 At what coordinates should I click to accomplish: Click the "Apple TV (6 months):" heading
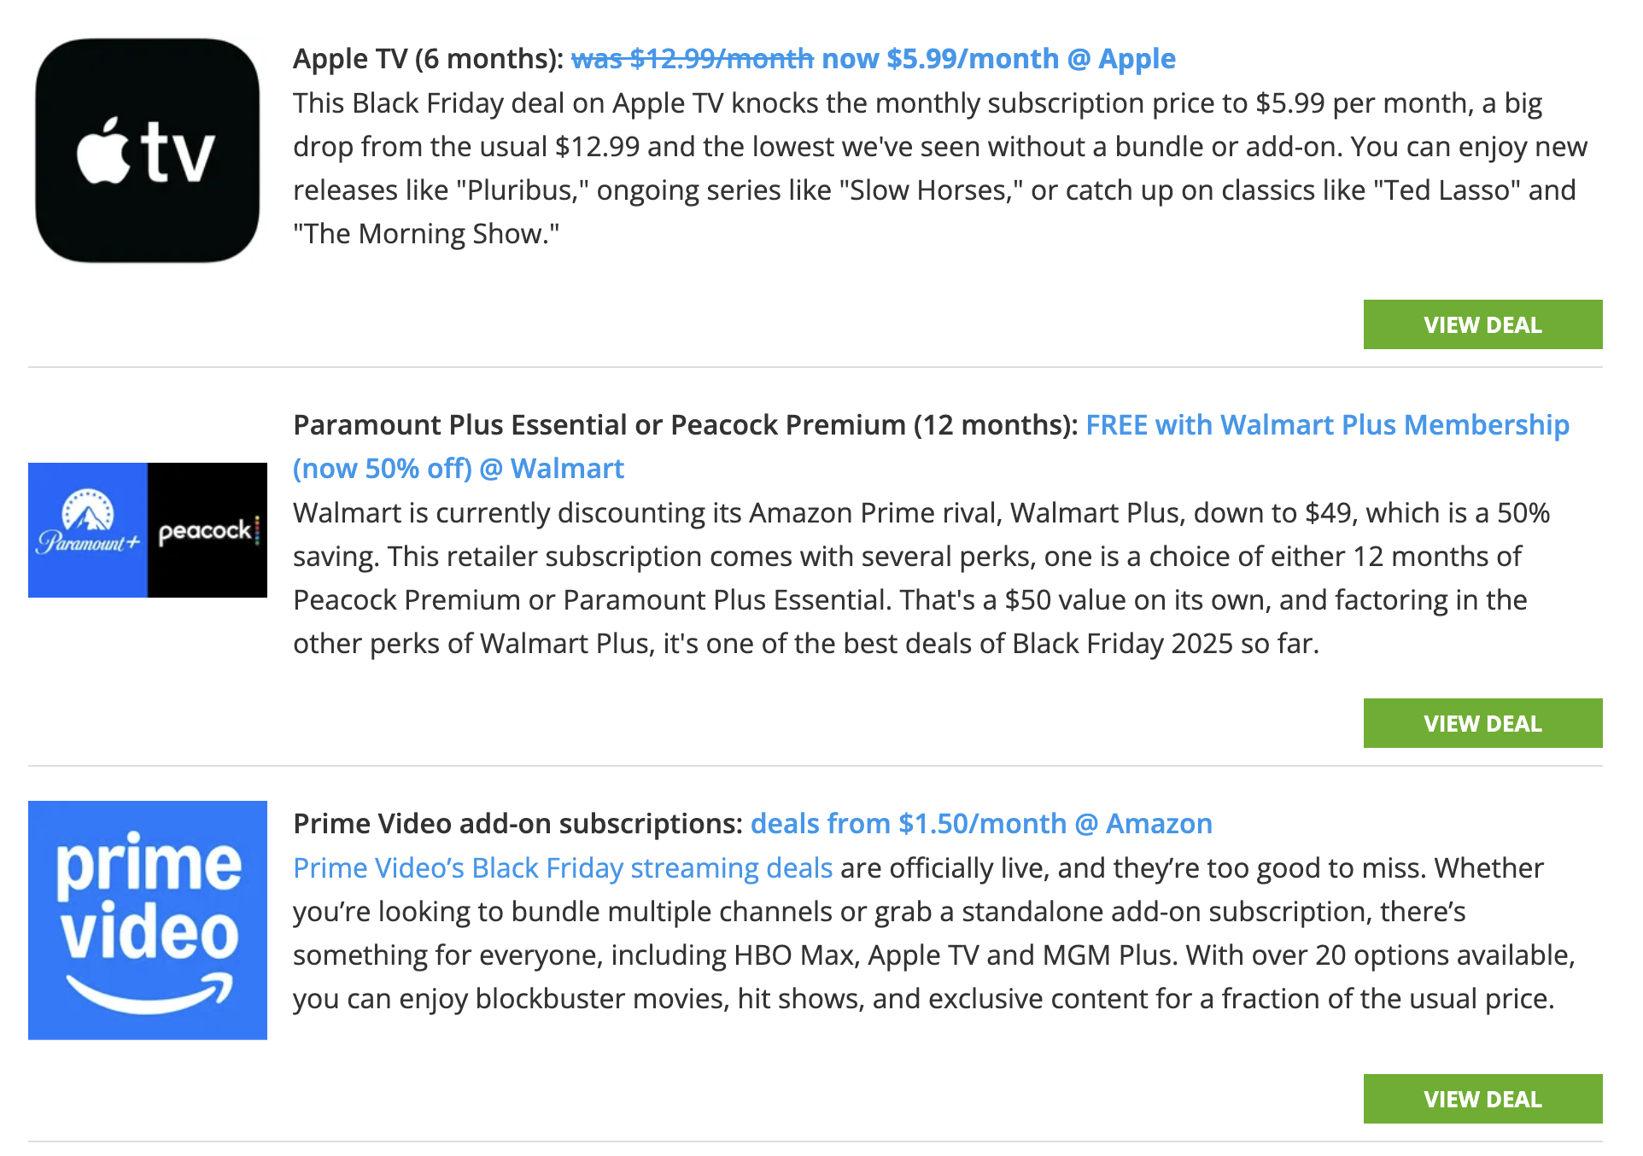click(x=428, y=59)
